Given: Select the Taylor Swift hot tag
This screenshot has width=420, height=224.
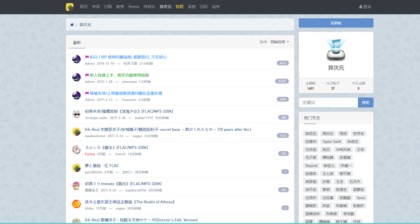Looking at the screenshot, I should 332,141.
